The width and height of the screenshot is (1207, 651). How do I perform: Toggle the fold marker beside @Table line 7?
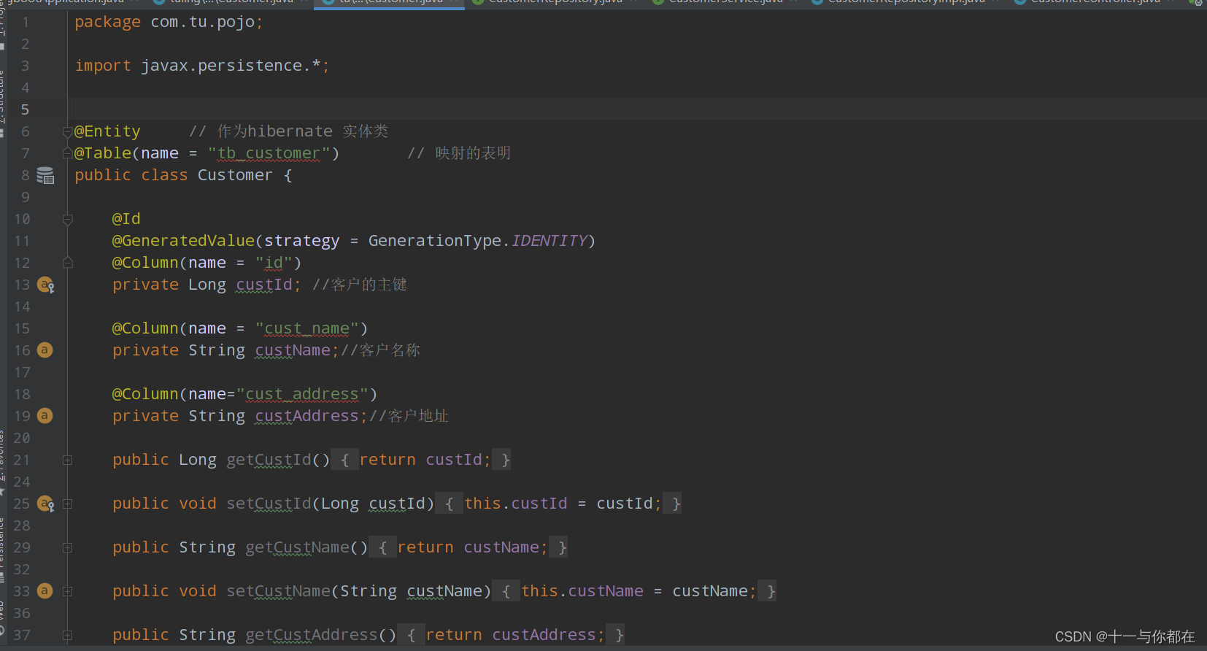67,153
